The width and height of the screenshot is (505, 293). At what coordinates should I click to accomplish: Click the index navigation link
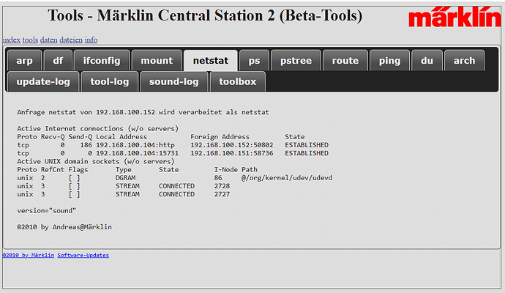point(11,40)
